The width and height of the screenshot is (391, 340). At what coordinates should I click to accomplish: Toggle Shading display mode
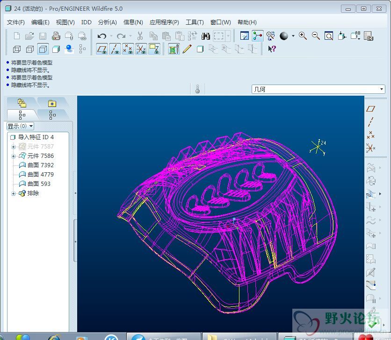click(x=56, y=49)
